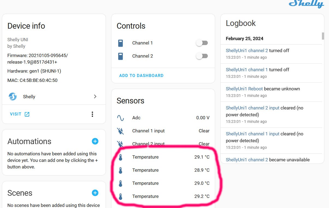Open ShellyUni1 channel 1 turned off link
Image resolution: width=329 pixels, height=208 pixels.
coord(247,70)
